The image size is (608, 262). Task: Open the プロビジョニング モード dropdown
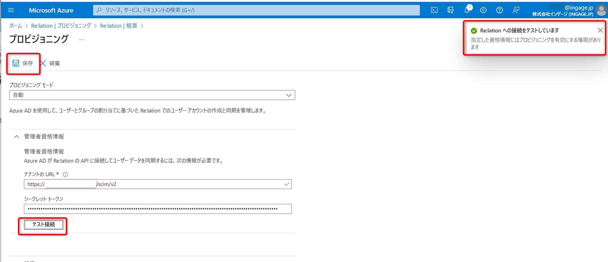[152, 95]
